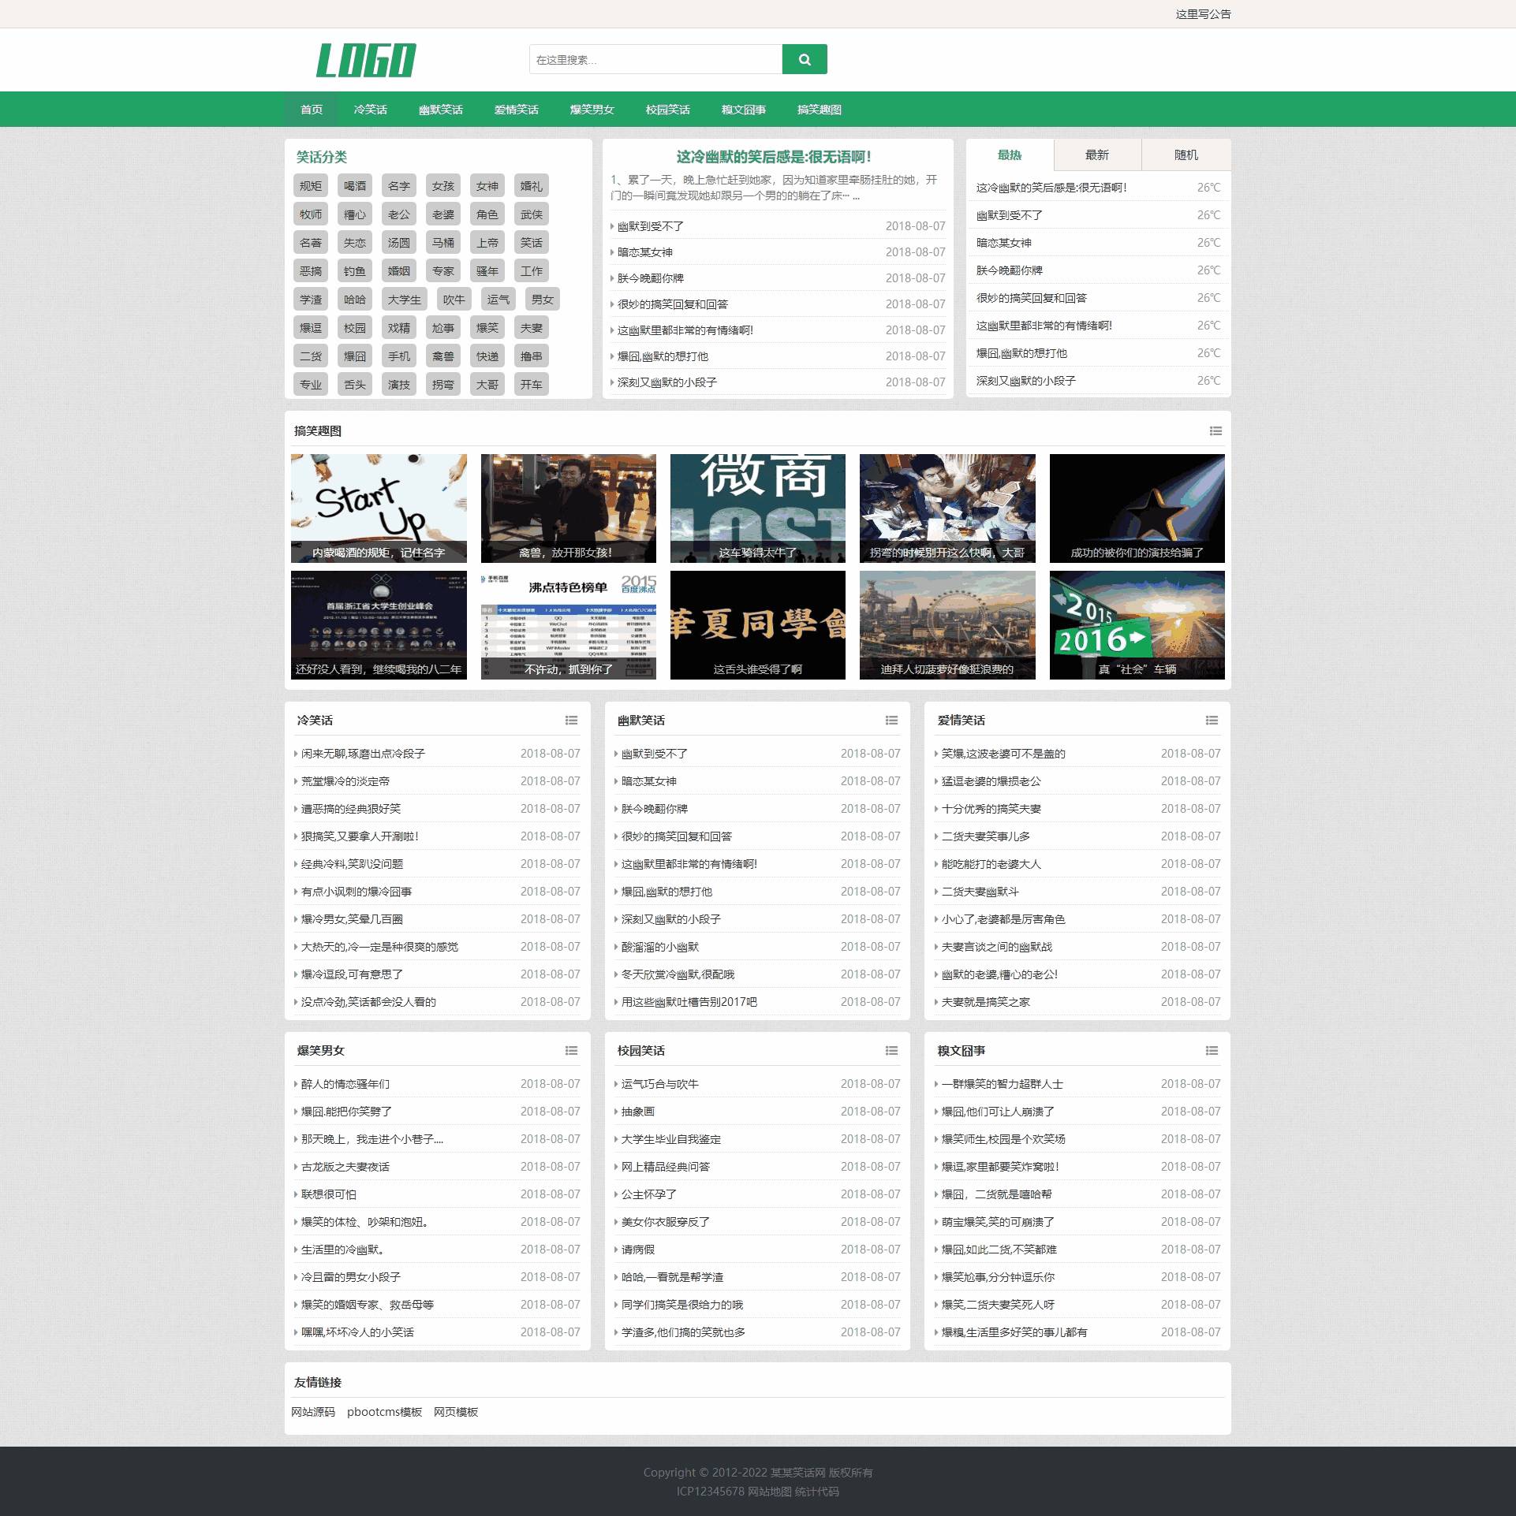Click the list icon in 校园笑话 panel header

[891, 1051]
